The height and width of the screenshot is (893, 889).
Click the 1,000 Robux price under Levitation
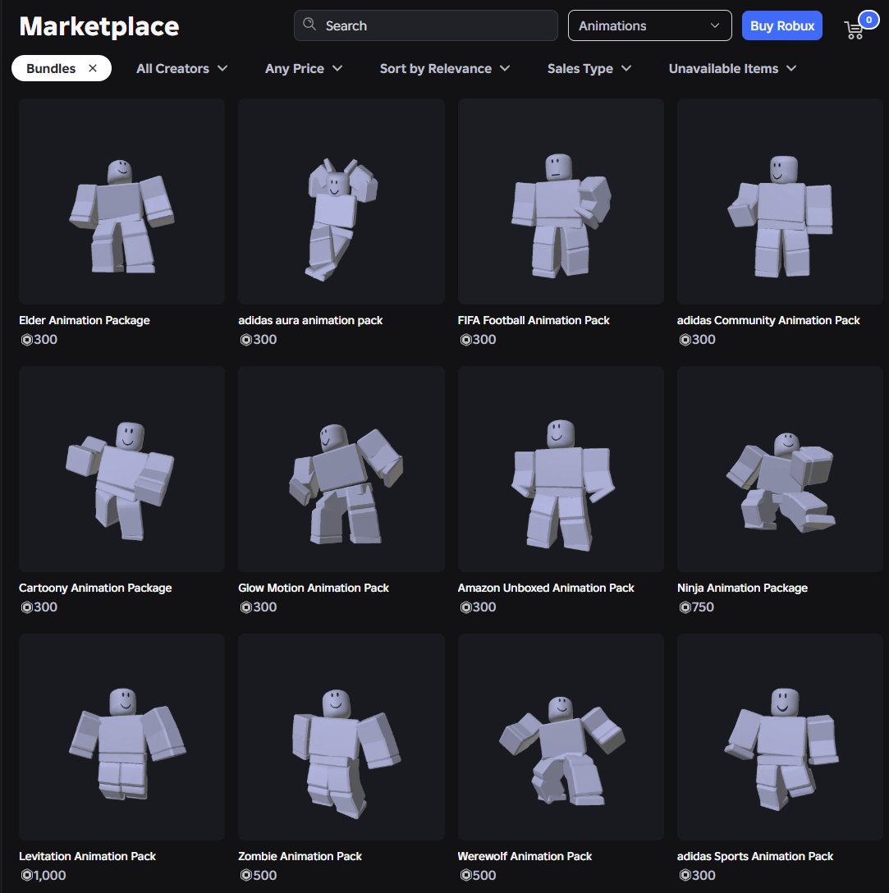click(x=44, y=875)
